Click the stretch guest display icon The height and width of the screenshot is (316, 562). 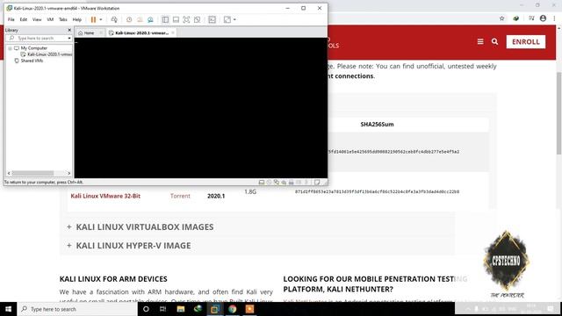click(227, 19)
